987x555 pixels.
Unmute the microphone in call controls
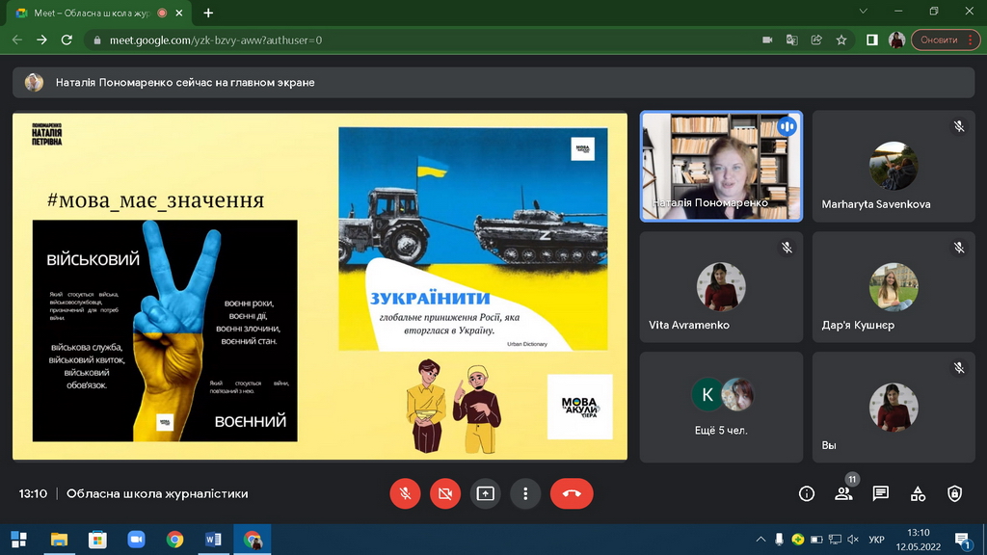(x=405, y=494)
